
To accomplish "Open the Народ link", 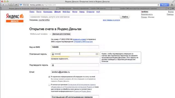I will [82, 12].
